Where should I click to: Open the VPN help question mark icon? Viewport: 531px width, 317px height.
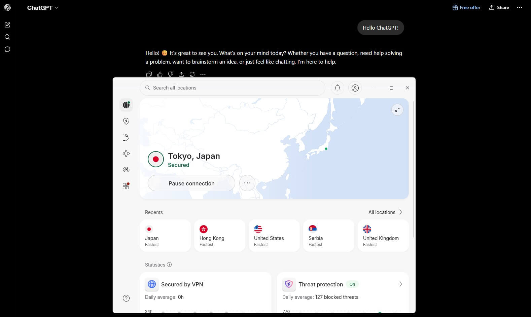[x=126, y=298]
